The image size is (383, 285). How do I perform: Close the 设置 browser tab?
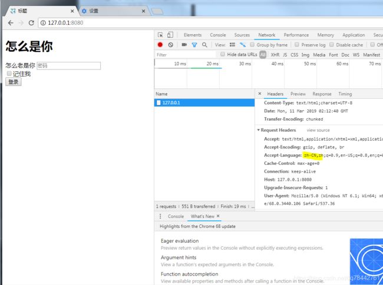coord(143,11)
